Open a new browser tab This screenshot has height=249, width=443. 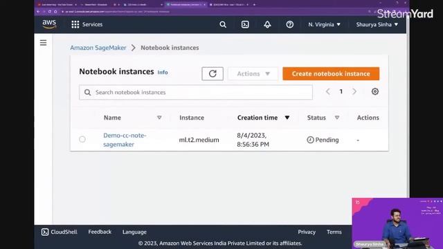coord(254,5)
